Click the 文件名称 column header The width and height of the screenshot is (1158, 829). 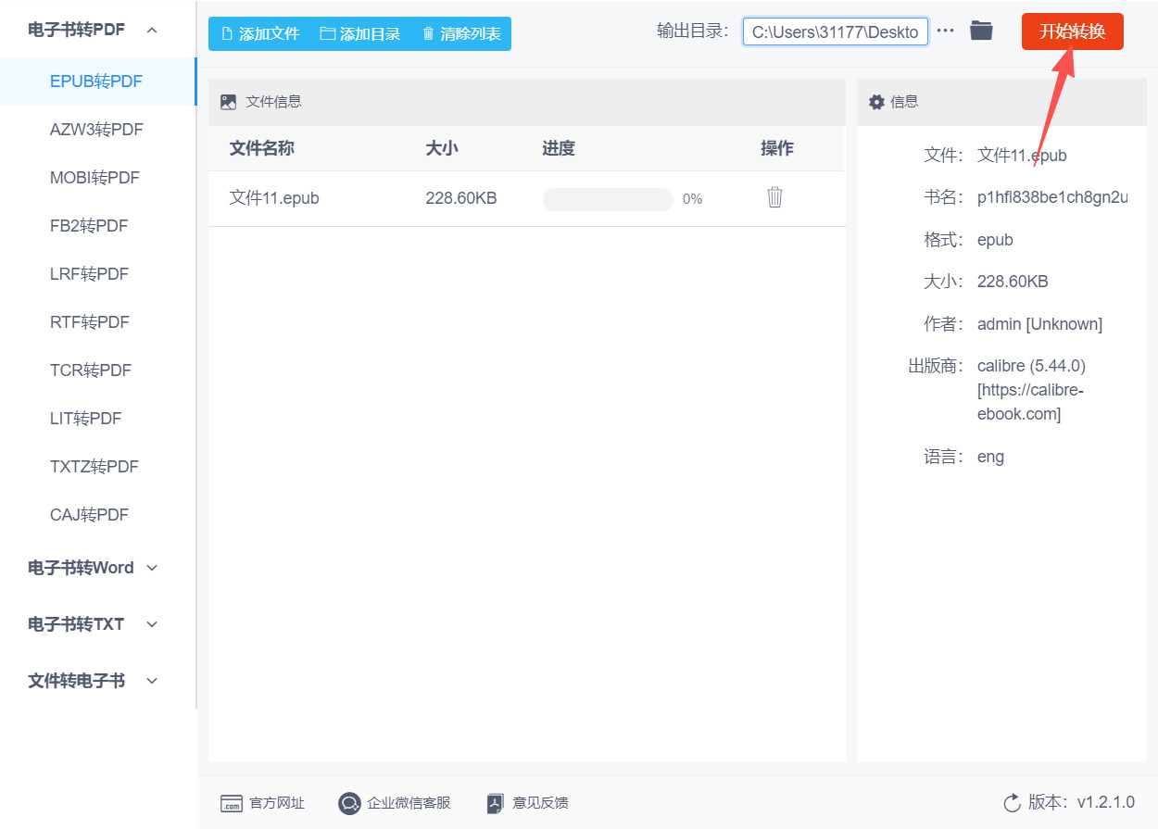[x=262, y=148]
